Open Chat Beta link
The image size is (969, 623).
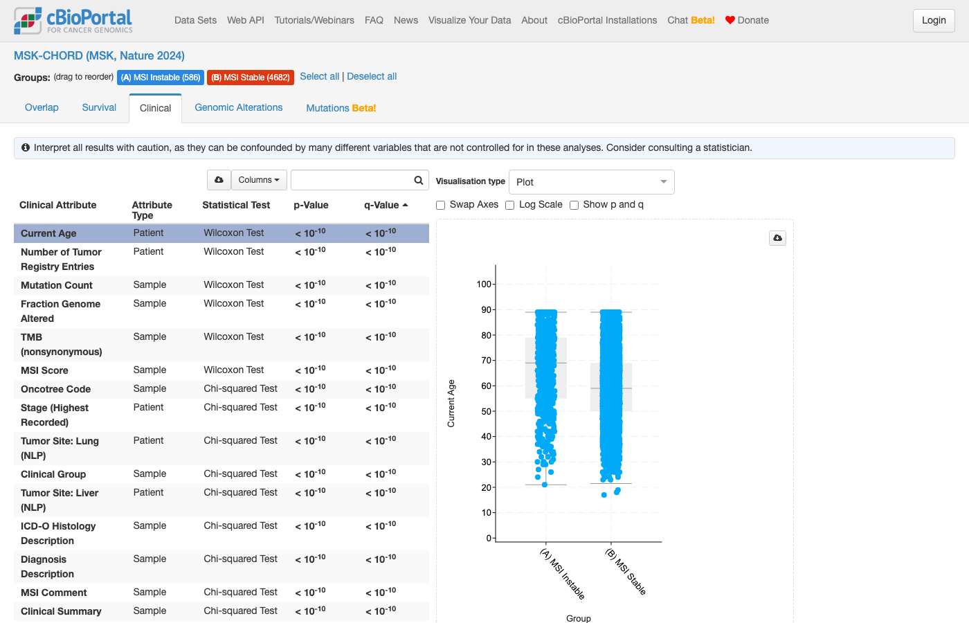pos(691,20)
